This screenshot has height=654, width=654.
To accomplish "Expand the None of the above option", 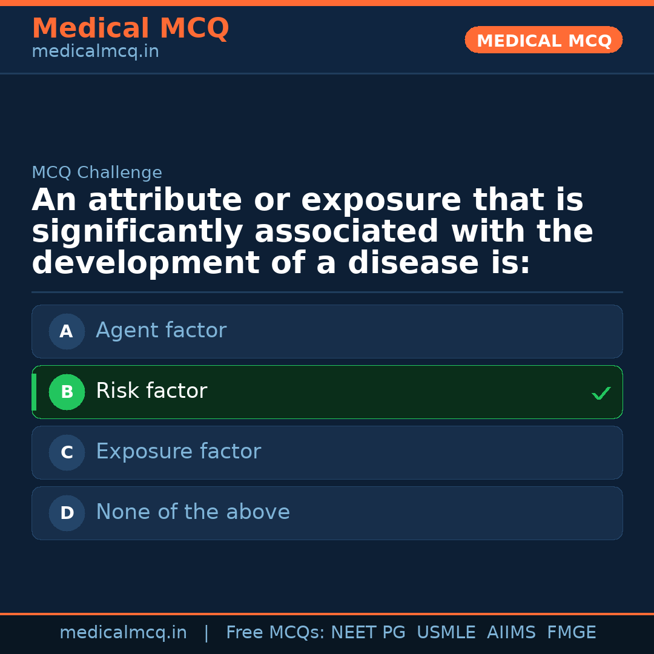I will click(x=327, y=513).
